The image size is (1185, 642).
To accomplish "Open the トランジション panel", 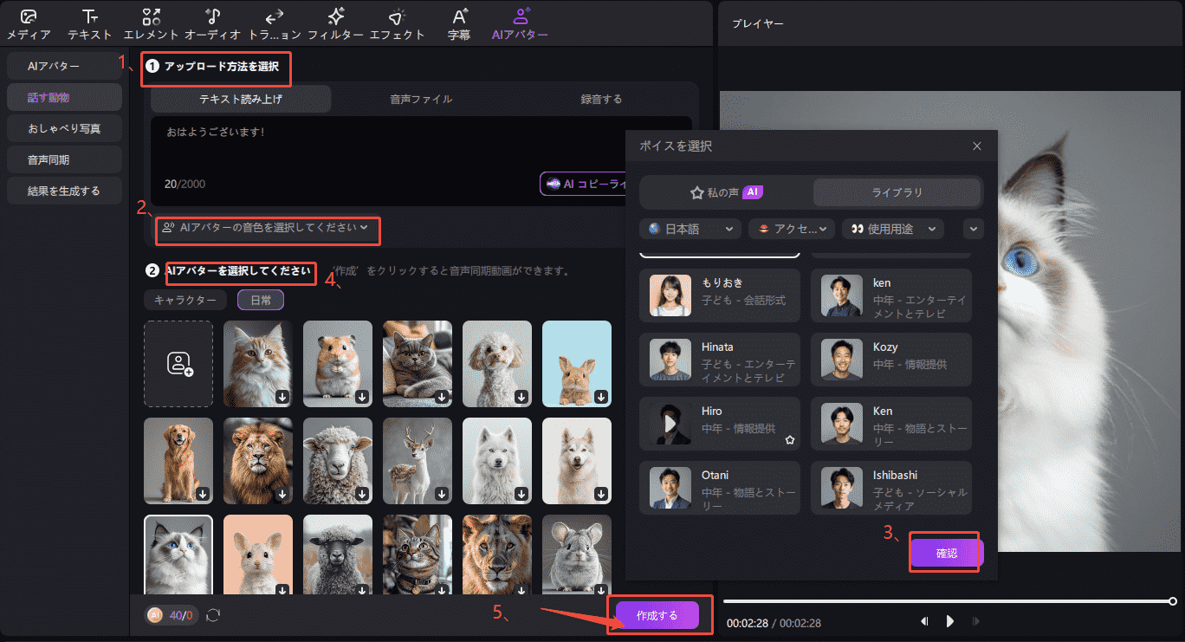I will 274,22.
